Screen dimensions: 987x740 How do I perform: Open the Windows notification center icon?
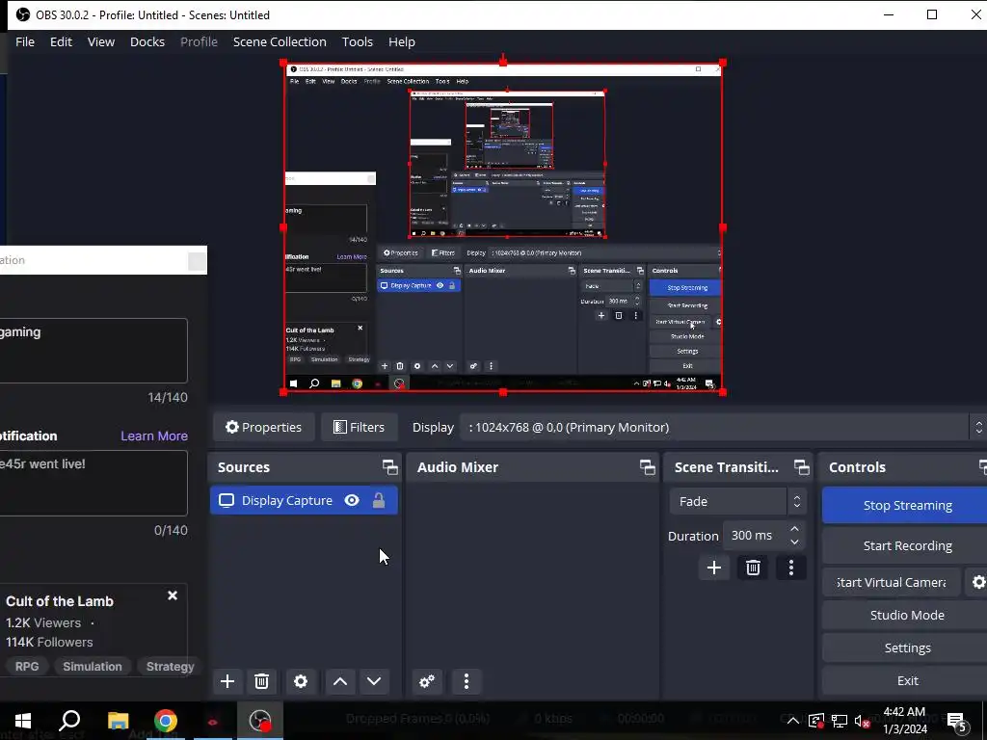coord(957,721)
